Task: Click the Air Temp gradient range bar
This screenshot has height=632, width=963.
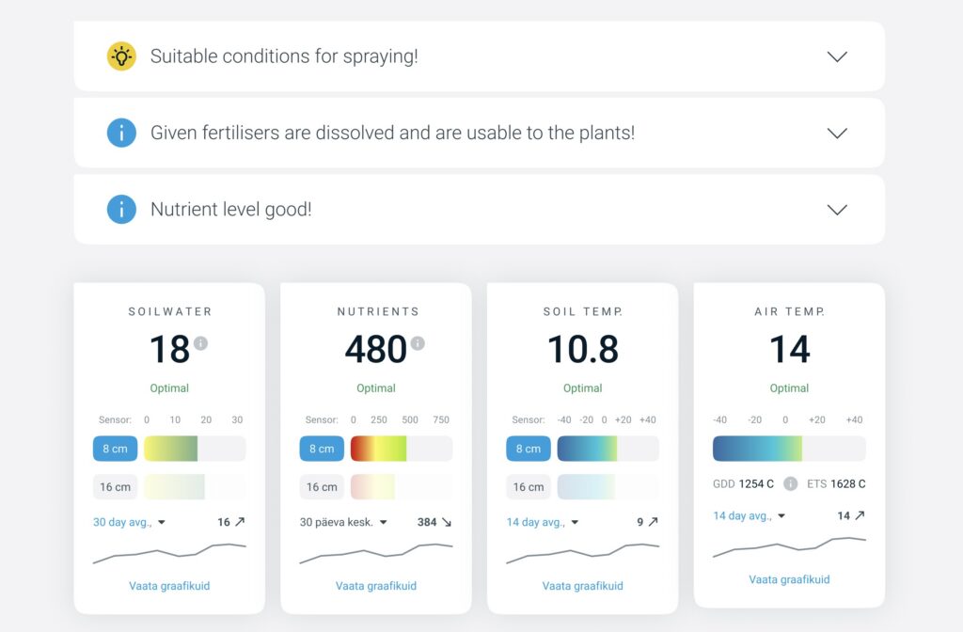Action: click(x=789, y=449)
